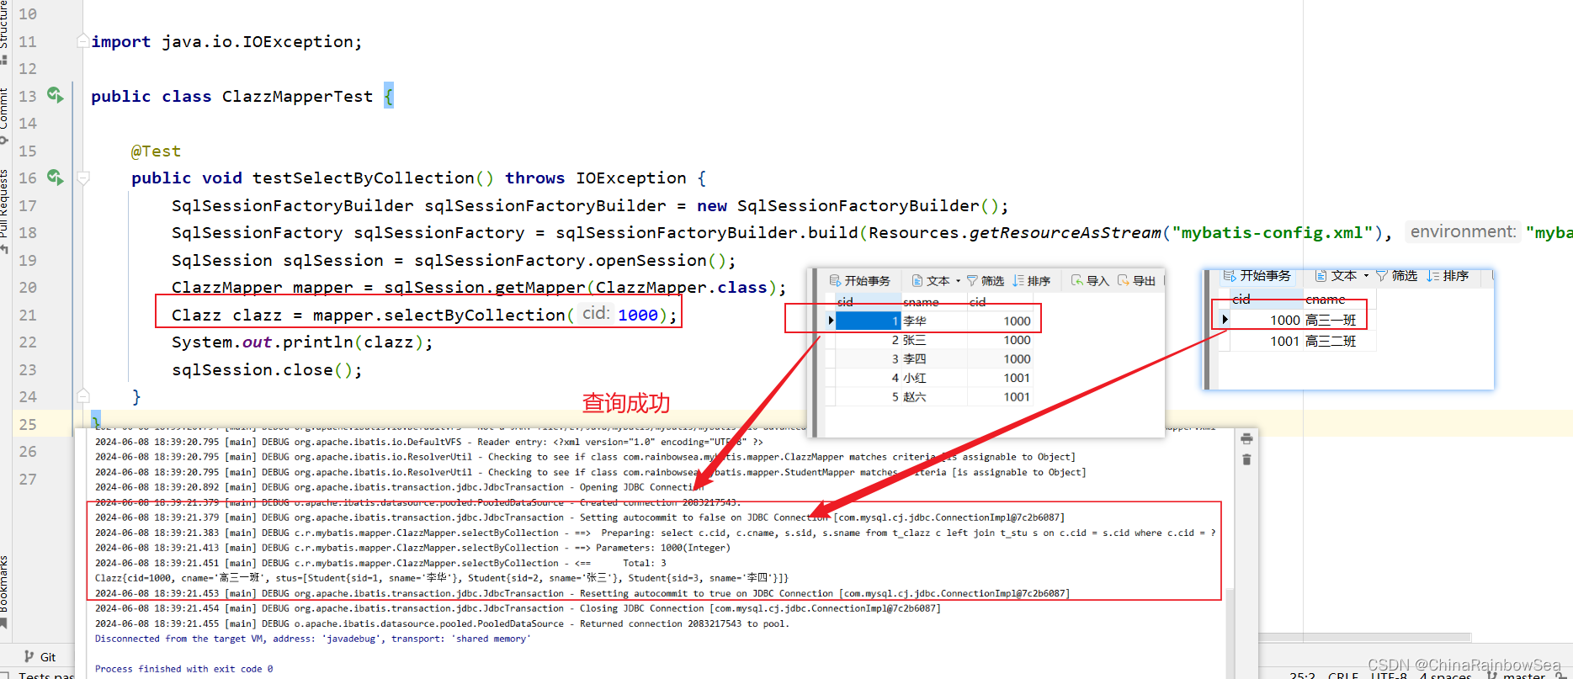Select sname column header in student table

point(934,301)
